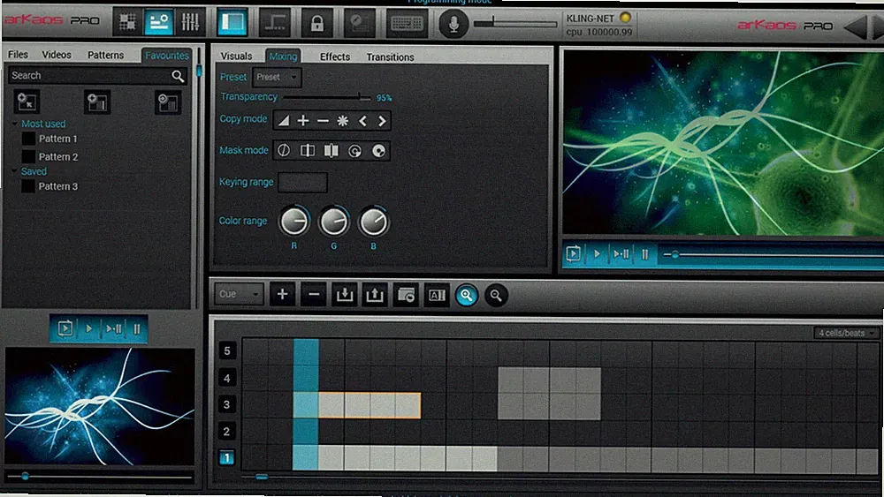Click the middle add-folder icon under Search

click(97, 102)
